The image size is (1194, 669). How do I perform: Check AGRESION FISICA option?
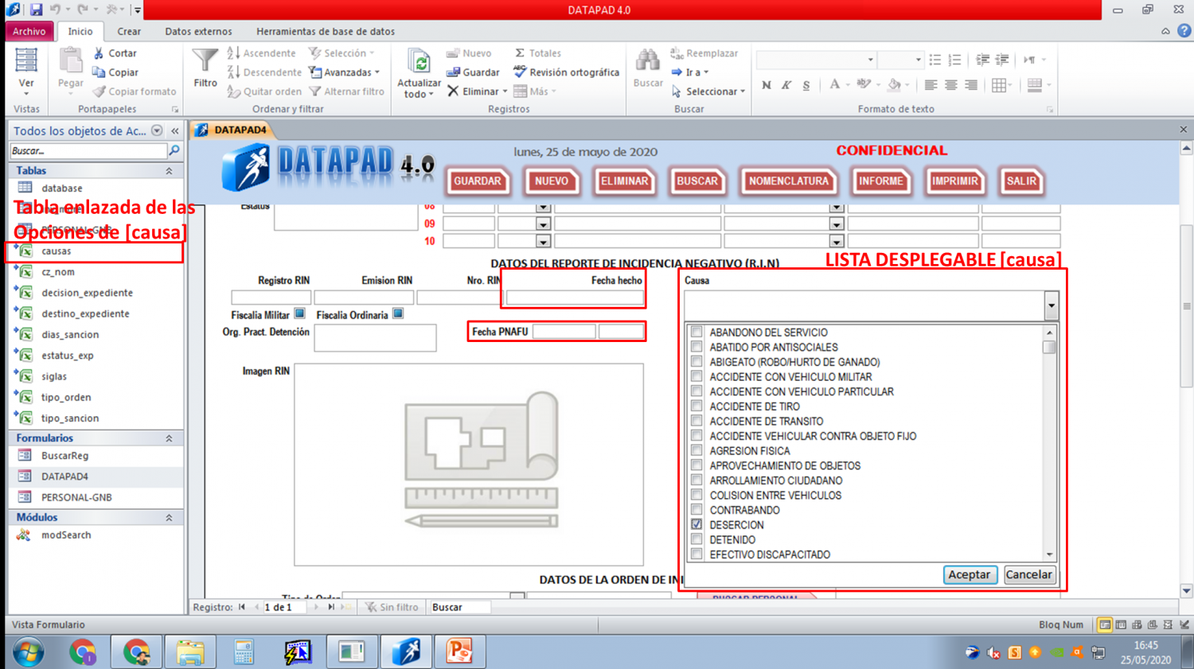[x=696, y=450]
